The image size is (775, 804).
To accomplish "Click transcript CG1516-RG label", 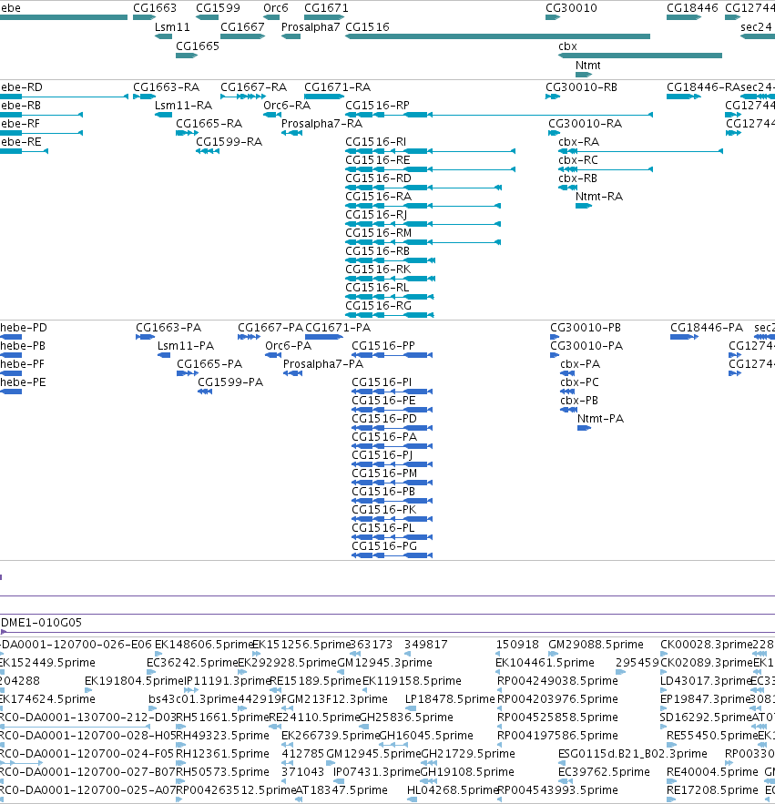I will [379, 306].
